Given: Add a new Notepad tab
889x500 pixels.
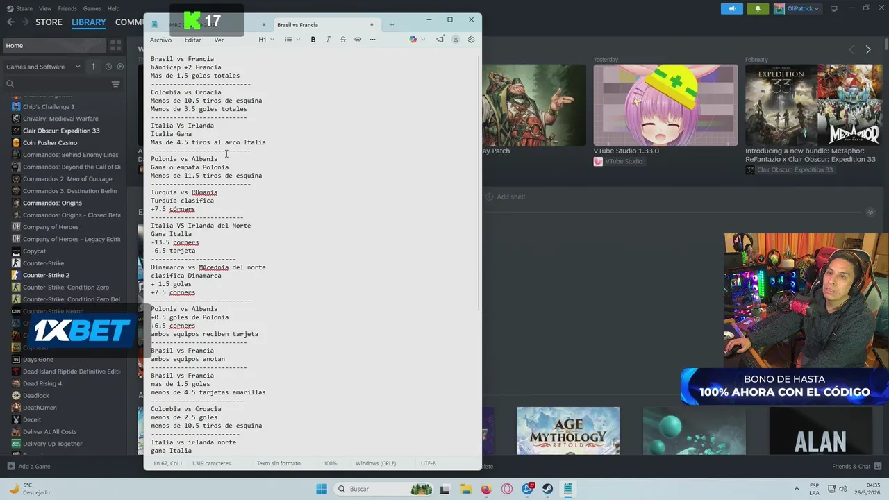Looking at the screenshot, I should tap(392, 25).
